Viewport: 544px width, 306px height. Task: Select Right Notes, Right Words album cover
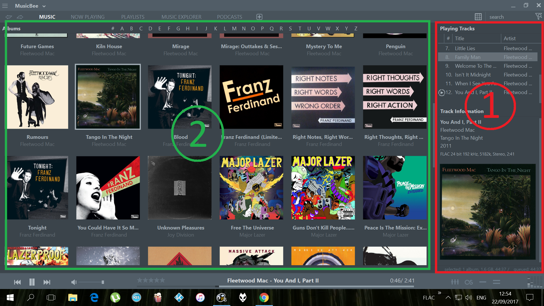[323, 97]
